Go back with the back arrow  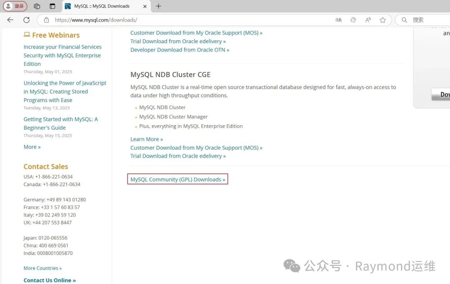(x=10, y=20)
